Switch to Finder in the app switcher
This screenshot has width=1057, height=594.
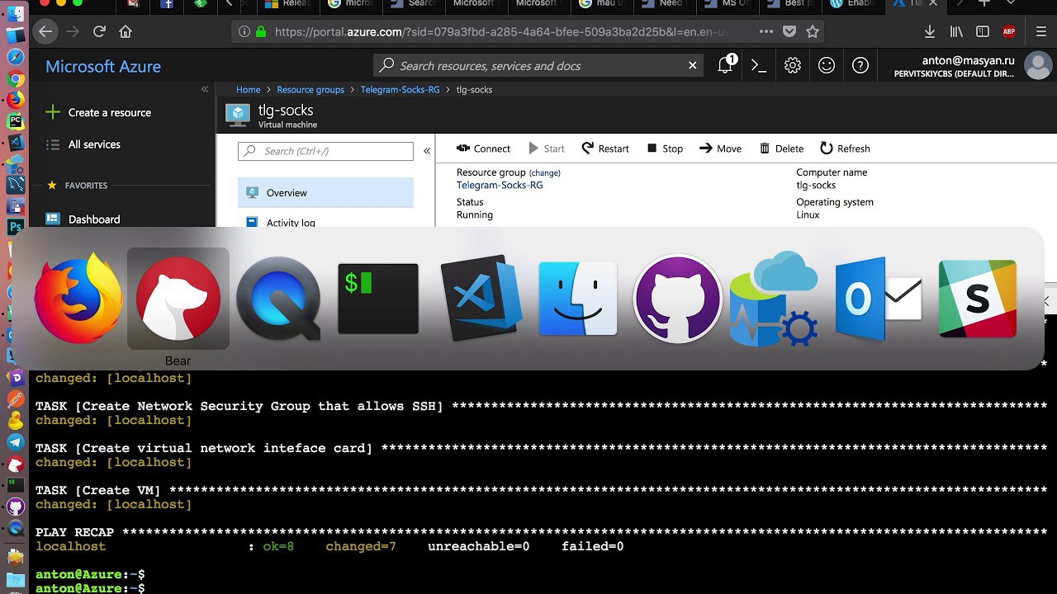tap(578, 299)
